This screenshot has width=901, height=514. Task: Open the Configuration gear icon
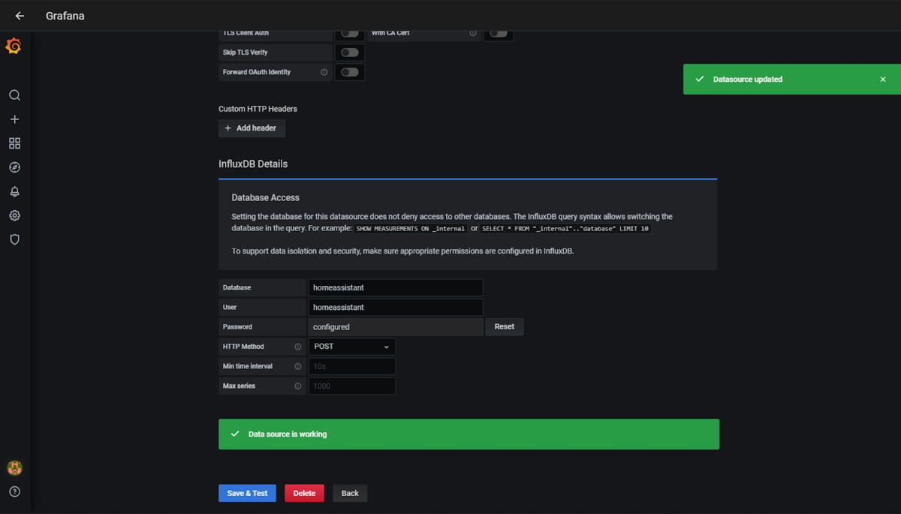pos(14,215)
